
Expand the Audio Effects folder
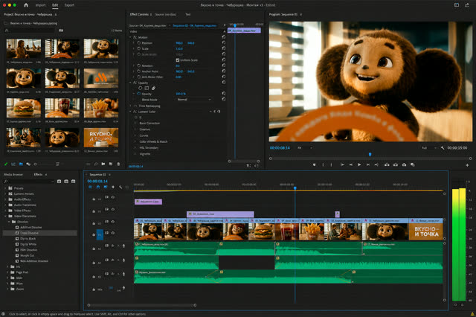pos(5,199)
